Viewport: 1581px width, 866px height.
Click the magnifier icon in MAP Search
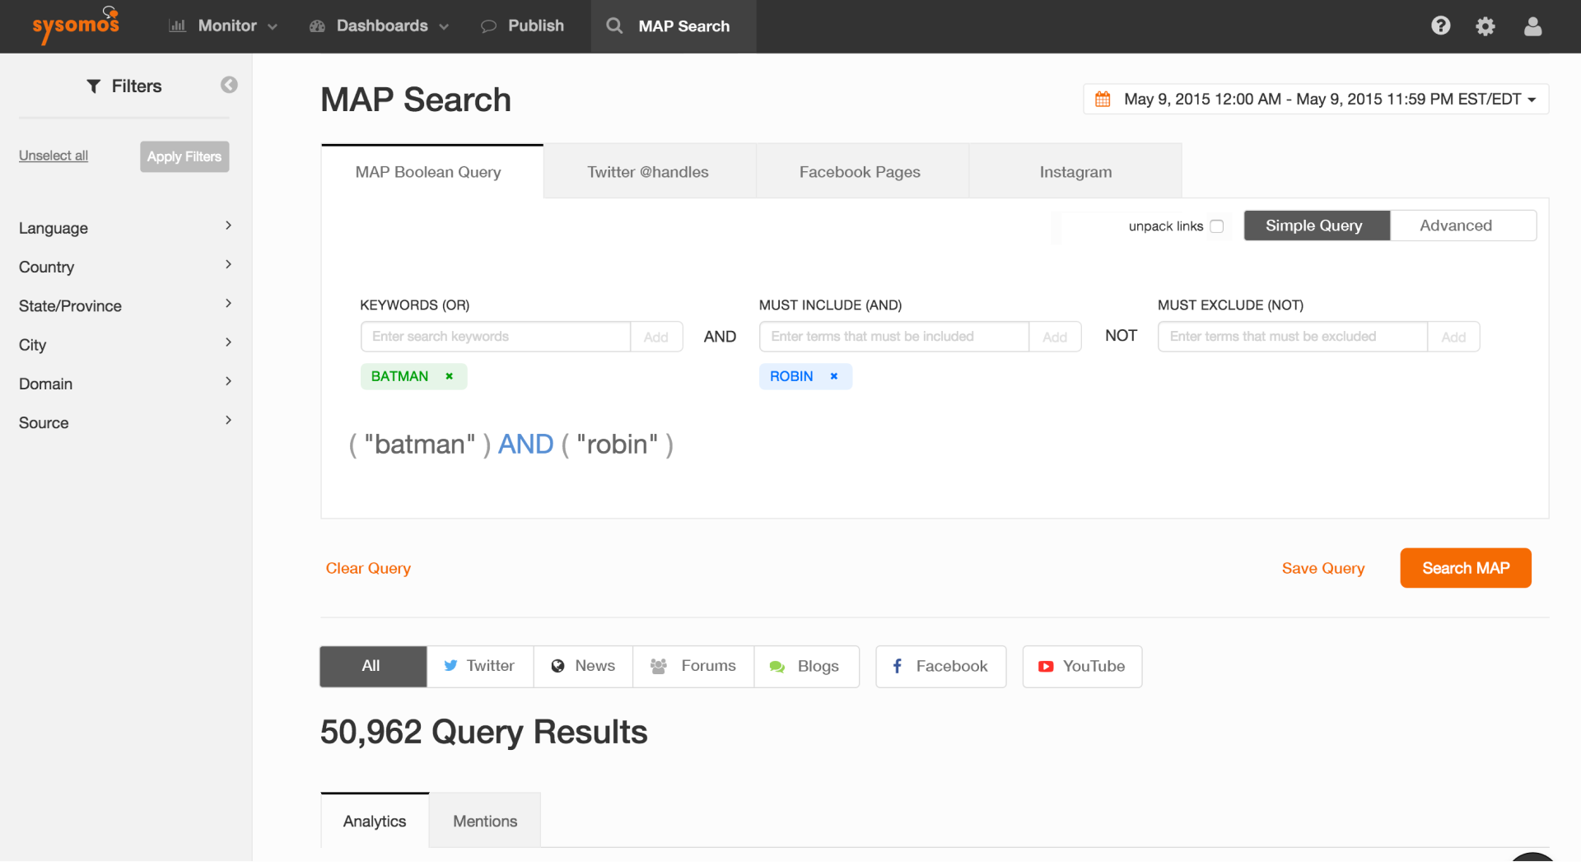pos(614,26)
